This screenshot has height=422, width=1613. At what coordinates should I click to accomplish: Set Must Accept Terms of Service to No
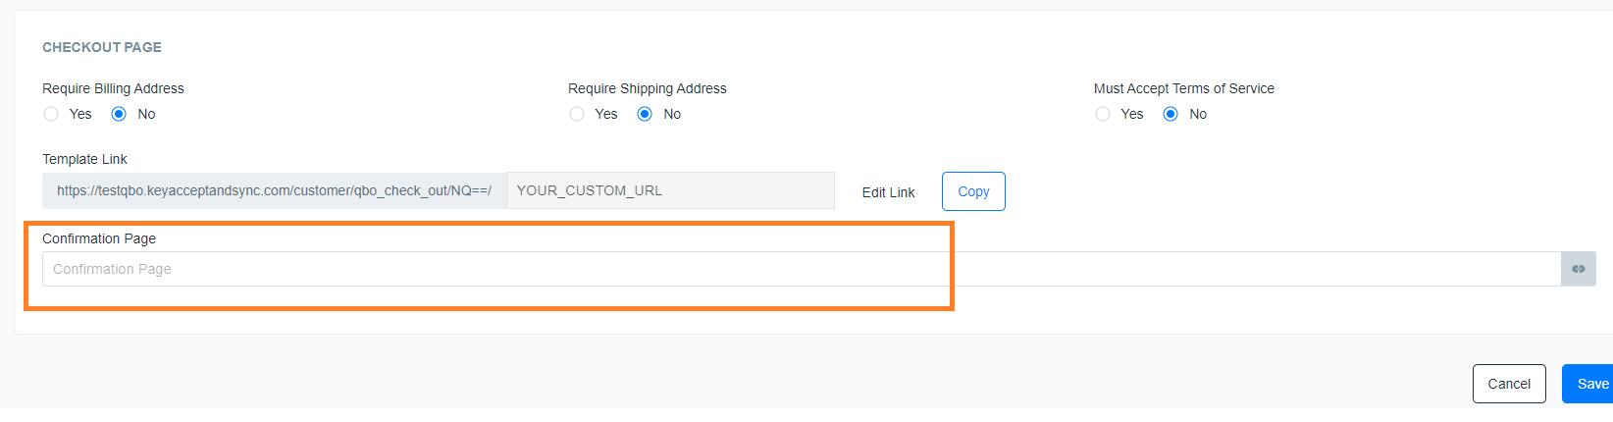(x=1171, y=114)
